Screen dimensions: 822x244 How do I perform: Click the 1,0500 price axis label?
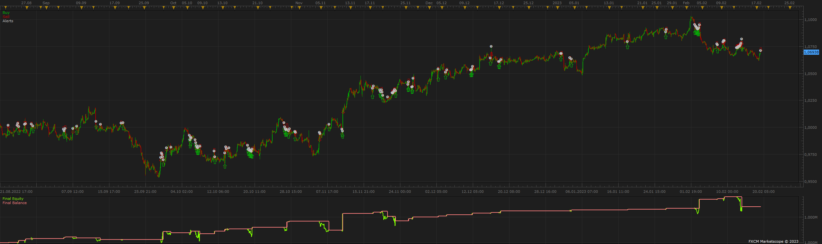click(810, 74)
